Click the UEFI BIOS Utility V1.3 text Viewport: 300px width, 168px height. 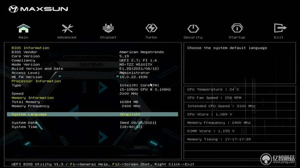click(x=37, y=164)
